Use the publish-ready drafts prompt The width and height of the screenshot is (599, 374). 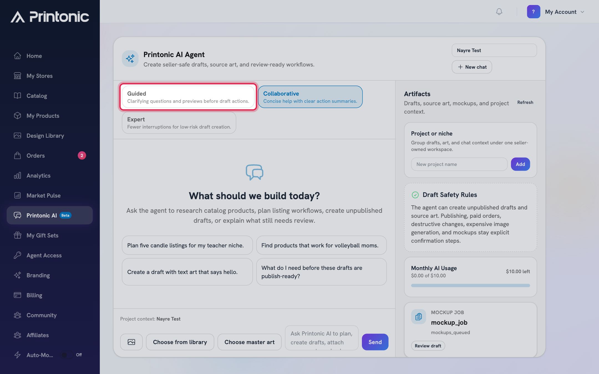pos(321,272)
